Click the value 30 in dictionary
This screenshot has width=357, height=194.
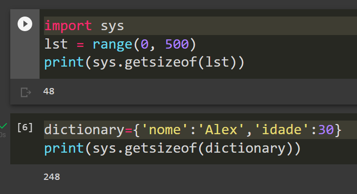(326, 130)
